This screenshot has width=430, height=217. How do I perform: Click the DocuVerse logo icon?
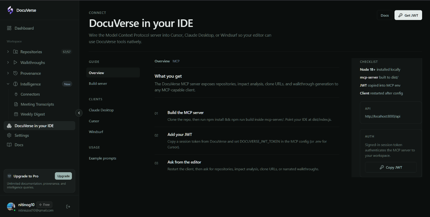pos(10,10)
